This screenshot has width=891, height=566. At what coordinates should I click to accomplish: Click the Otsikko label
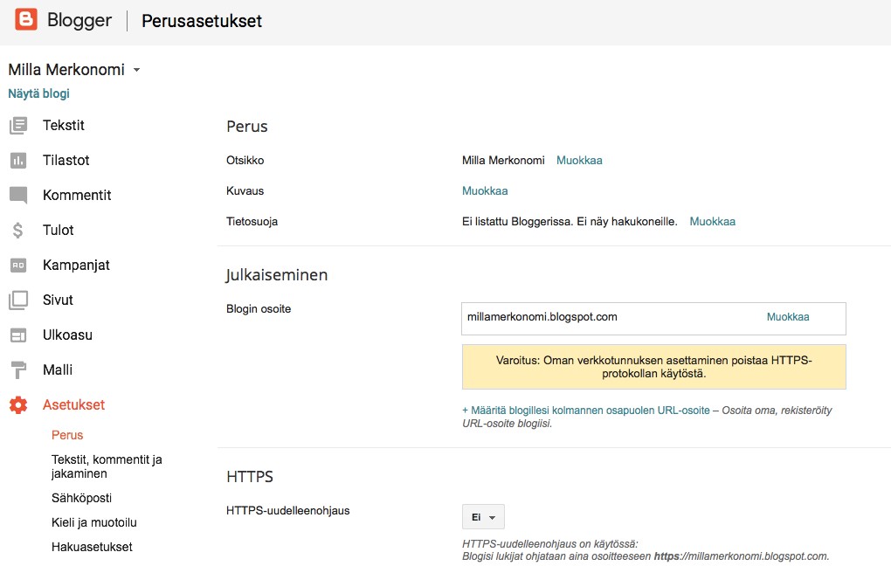(245, 161)
